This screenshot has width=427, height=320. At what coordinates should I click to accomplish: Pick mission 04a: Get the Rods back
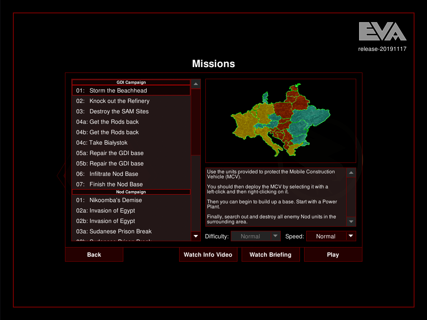131,122
